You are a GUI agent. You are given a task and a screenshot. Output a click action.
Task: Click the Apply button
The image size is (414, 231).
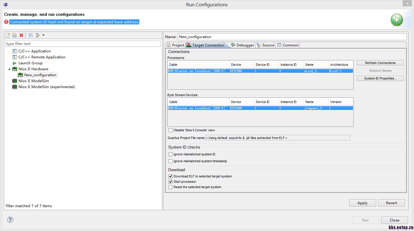tap(362, 203)
